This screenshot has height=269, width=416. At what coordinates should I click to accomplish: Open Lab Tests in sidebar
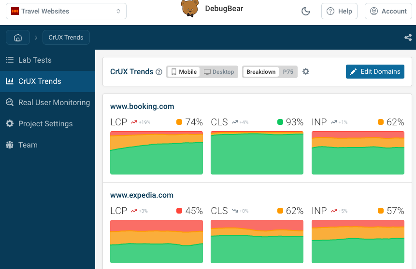click(x=47, y=60)
